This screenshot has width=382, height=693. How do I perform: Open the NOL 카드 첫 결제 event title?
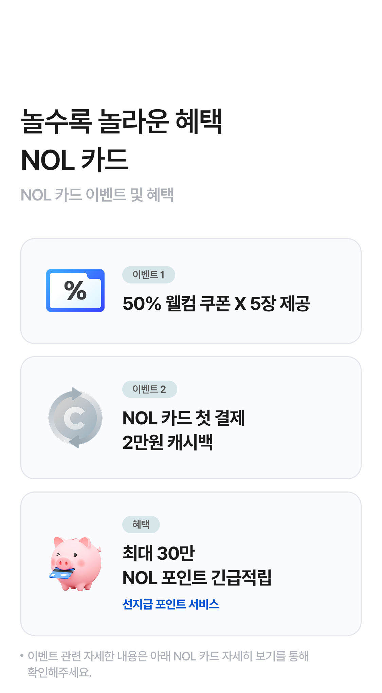click(183, 418)
